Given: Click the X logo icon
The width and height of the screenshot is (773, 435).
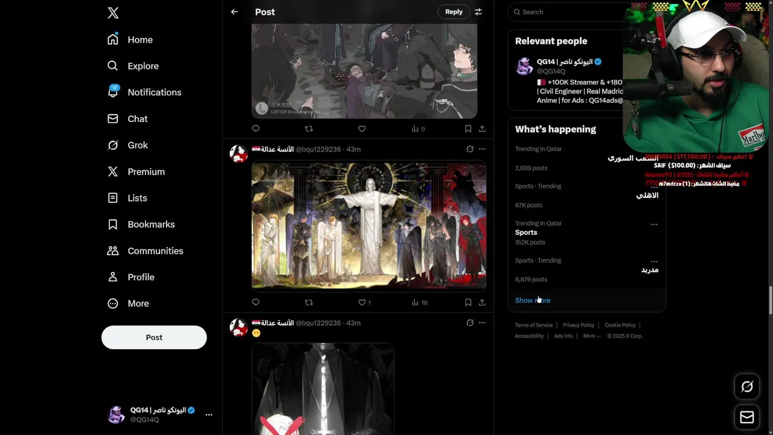Looking at the screenshot, I should tap(113, 13).
